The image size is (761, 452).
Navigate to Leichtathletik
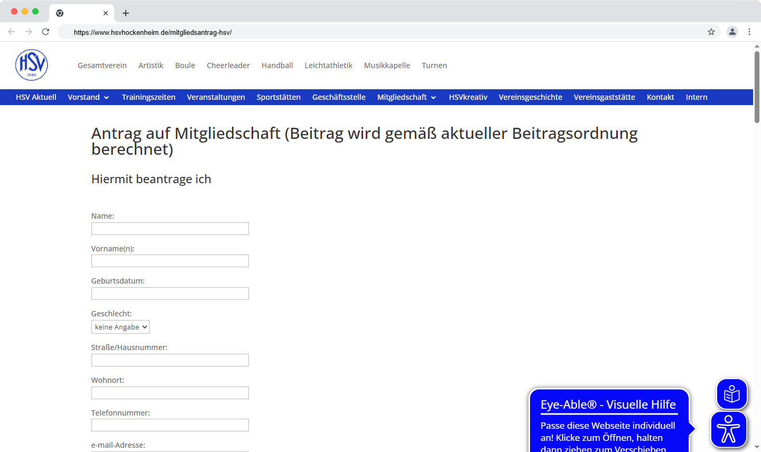tap(328, 65)
